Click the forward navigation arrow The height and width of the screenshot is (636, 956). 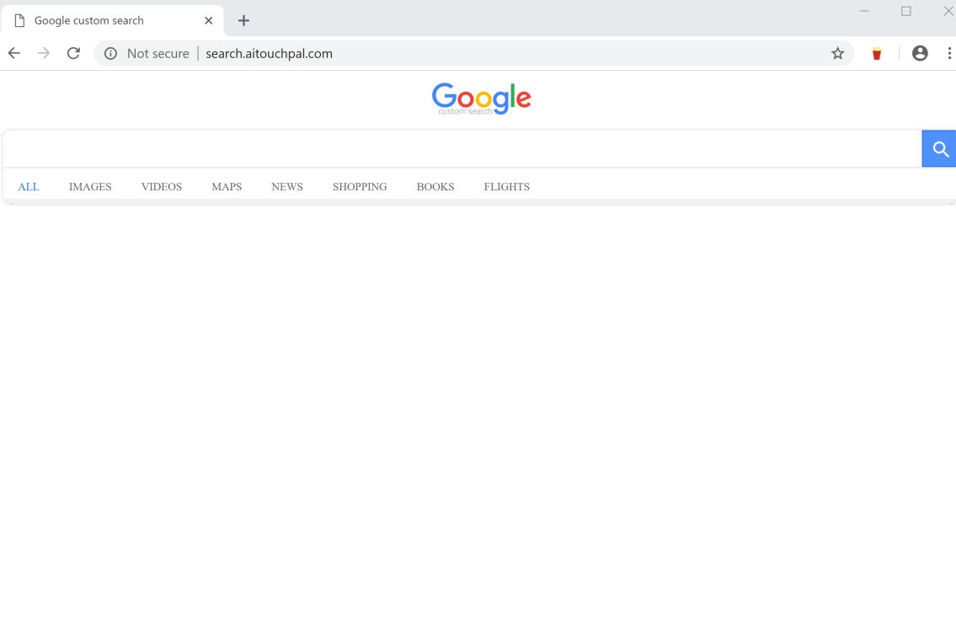[43, 54]
